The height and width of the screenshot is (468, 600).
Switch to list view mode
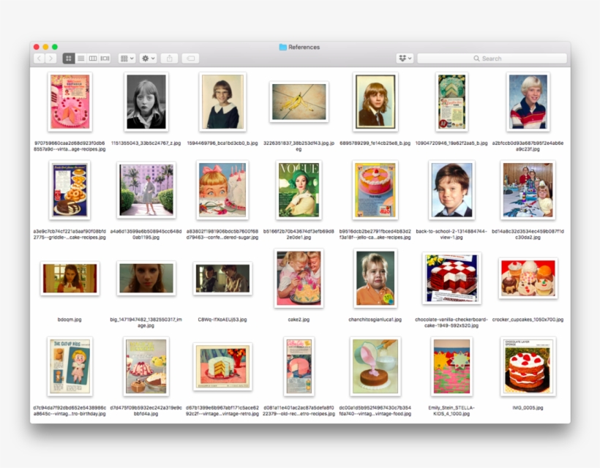click(81, 58)
